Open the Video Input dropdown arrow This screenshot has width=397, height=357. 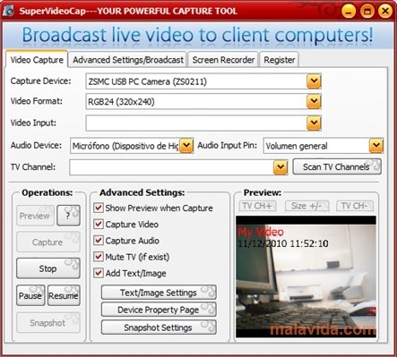(314, 123)
